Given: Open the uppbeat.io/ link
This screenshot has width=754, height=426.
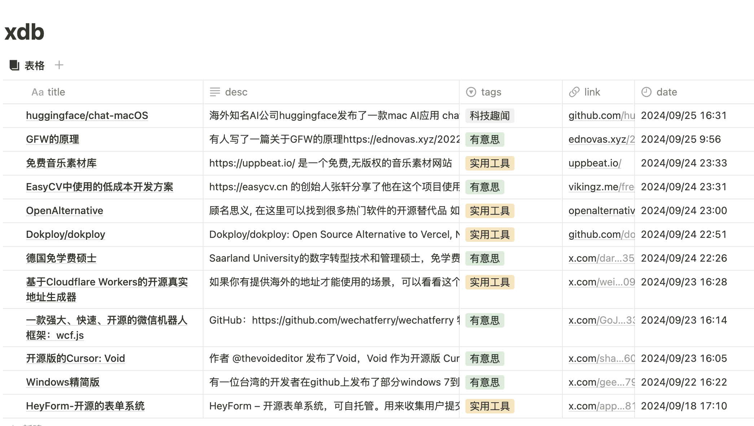Looking at the screenshot, I should coord(595,163).
